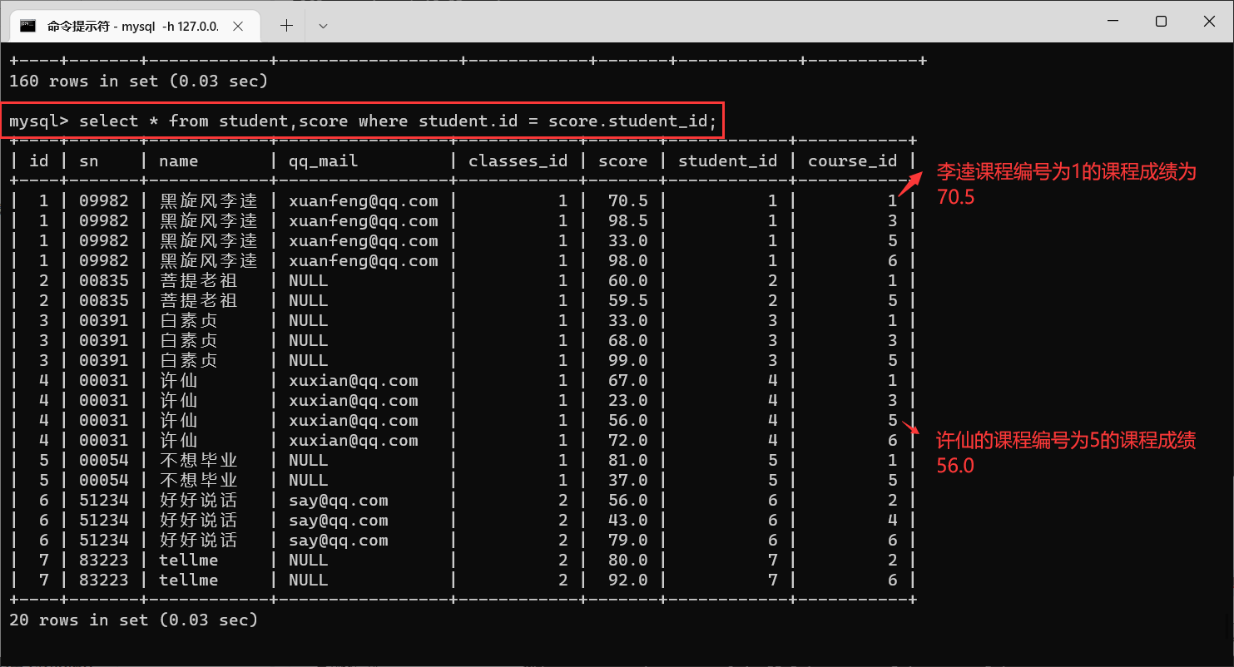Click sn 00835 in the 59.5 score row

(104, 300)
